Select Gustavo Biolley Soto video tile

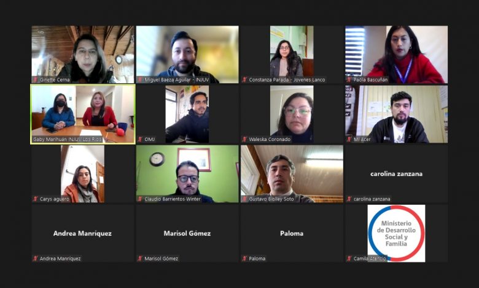point(292,173)
